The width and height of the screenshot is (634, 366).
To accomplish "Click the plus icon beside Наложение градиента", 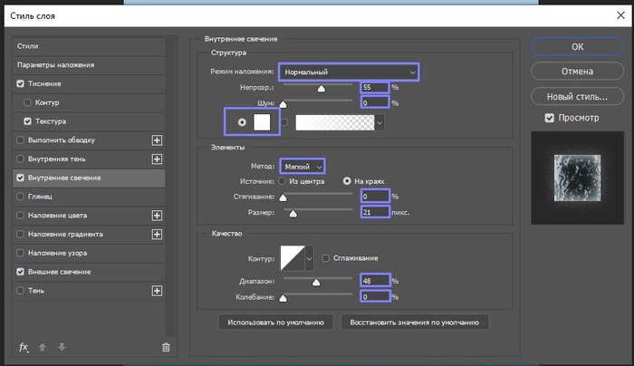I will [157, 235].
